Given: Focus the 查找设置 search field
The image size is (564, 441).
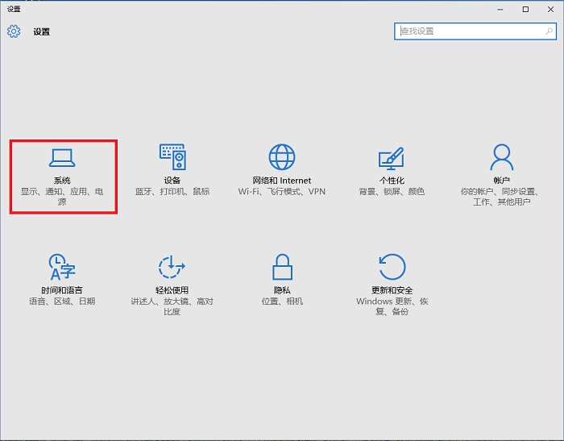Looking at the screenshot, I should [x=467, y=31].
